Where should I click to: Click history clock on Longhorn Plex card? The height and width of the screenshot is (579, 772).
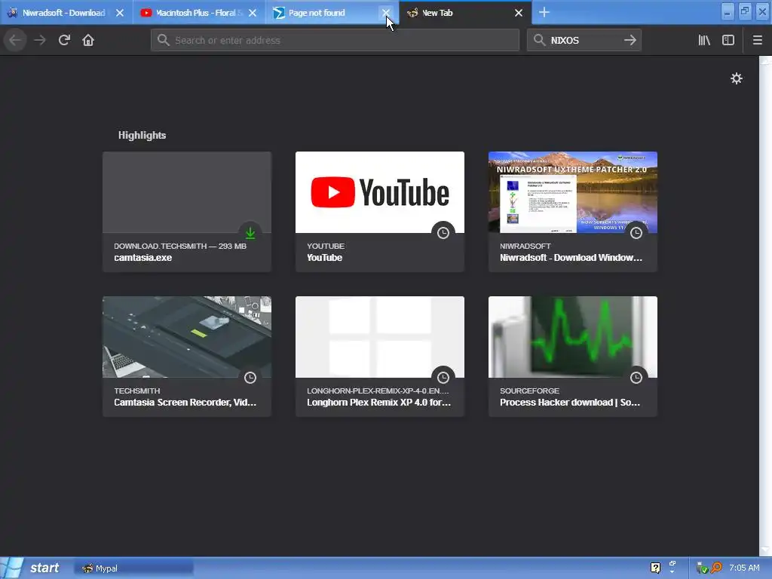(x=443, y=378)
